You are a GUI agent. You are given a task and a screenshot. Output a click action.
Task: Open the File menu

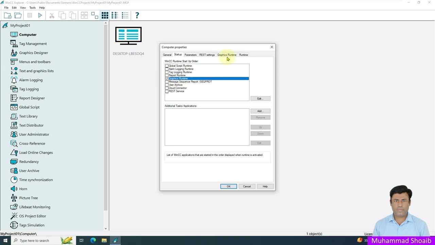pyautogui.click(x=6, y=7)
